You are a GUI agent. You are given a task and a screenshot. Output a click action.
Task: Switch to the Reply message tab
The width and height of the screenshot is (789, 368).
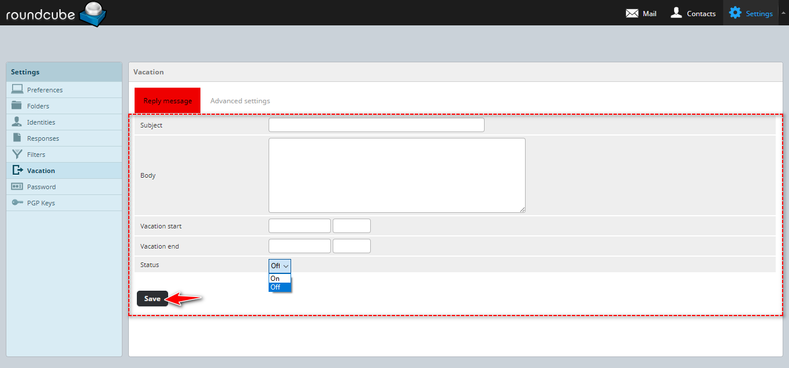[168, 100]
